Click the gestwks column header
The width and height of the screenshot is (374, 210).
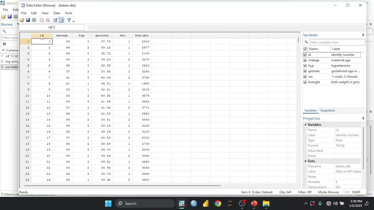102,36
